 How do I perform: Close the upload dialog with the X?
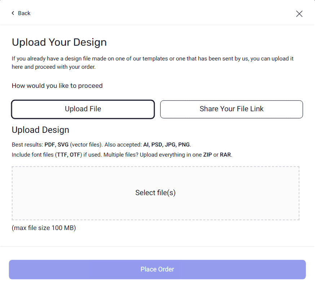tap(299, 14)
